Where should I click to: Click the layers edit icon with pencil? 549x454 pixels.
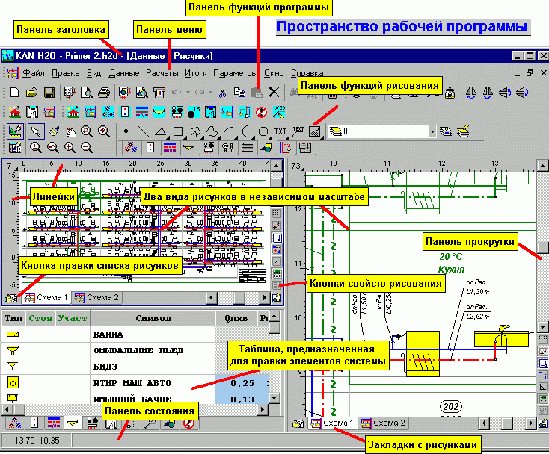463,131
